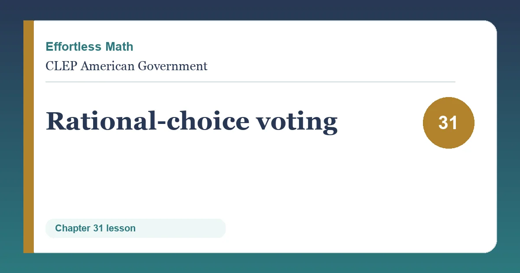Viewport: 520px width, 273px height.
Task: Click the Effortless Math brand text
Action: pos(89,46)
